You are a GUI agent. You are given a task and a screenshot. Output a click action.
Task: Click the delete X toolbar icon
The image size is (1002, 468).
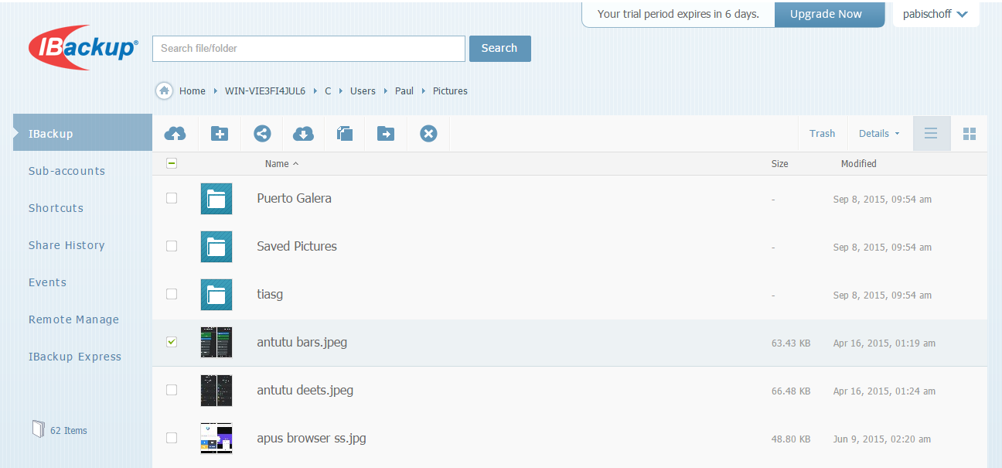click(428, 134)
